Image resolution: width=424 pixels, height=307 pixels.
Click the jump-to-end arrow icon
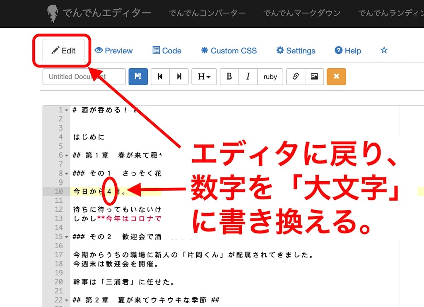point(179,77)
